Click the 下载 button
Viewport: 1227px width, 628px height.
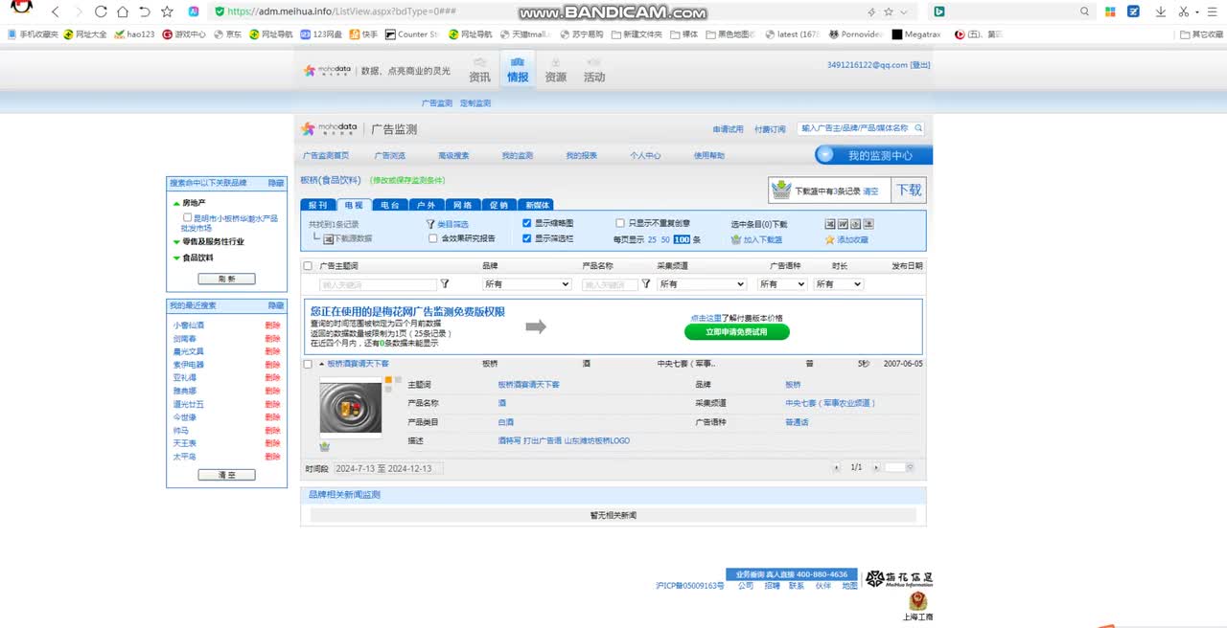tap(909, 190)
